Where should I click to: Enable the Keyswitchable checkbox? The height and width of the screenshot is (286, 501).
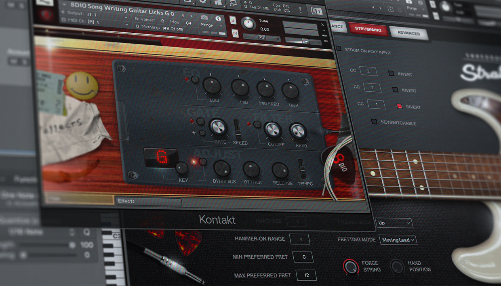click(x=375, y=122)
